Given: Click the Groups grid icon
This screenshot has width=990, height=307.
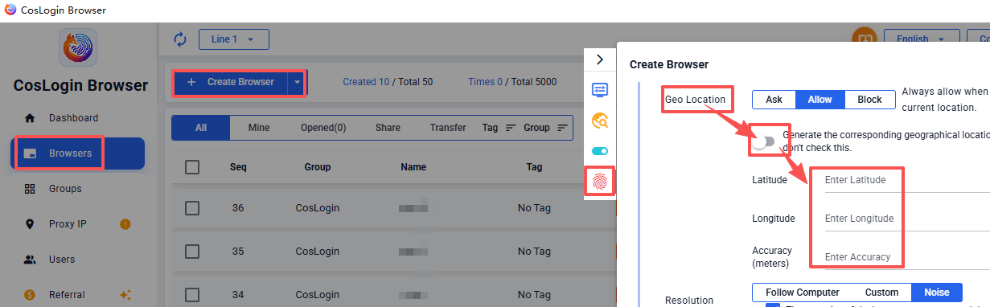Looking at the screenshot, I should tap(30, 189).
